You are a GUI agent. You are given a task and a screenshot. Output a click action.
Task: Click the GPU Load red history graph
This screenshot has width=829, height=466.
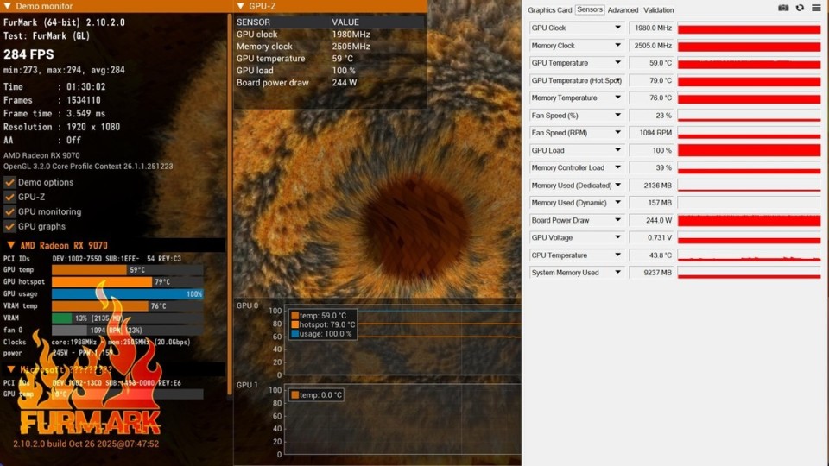pos(749,150)
